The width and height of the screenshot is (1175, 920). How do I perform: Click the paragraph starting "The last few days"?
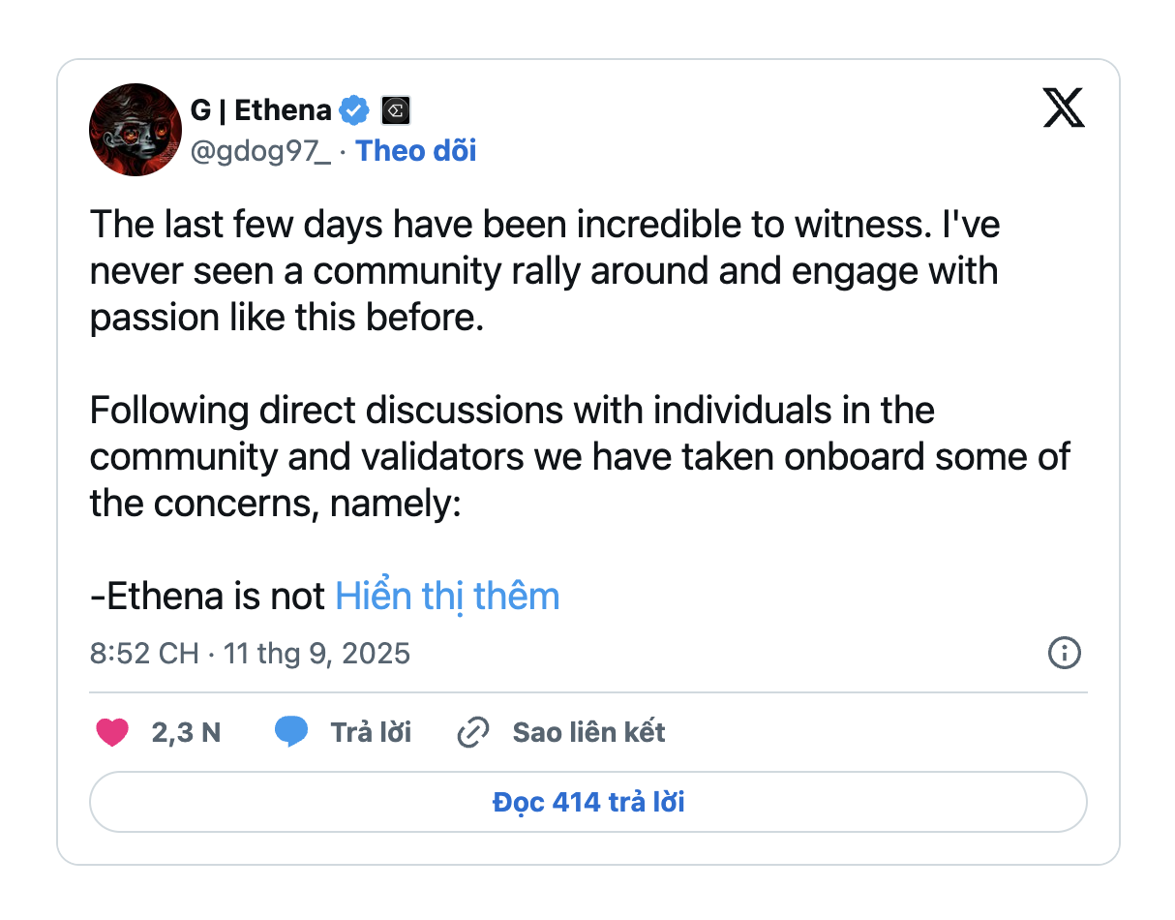(544, 271)
